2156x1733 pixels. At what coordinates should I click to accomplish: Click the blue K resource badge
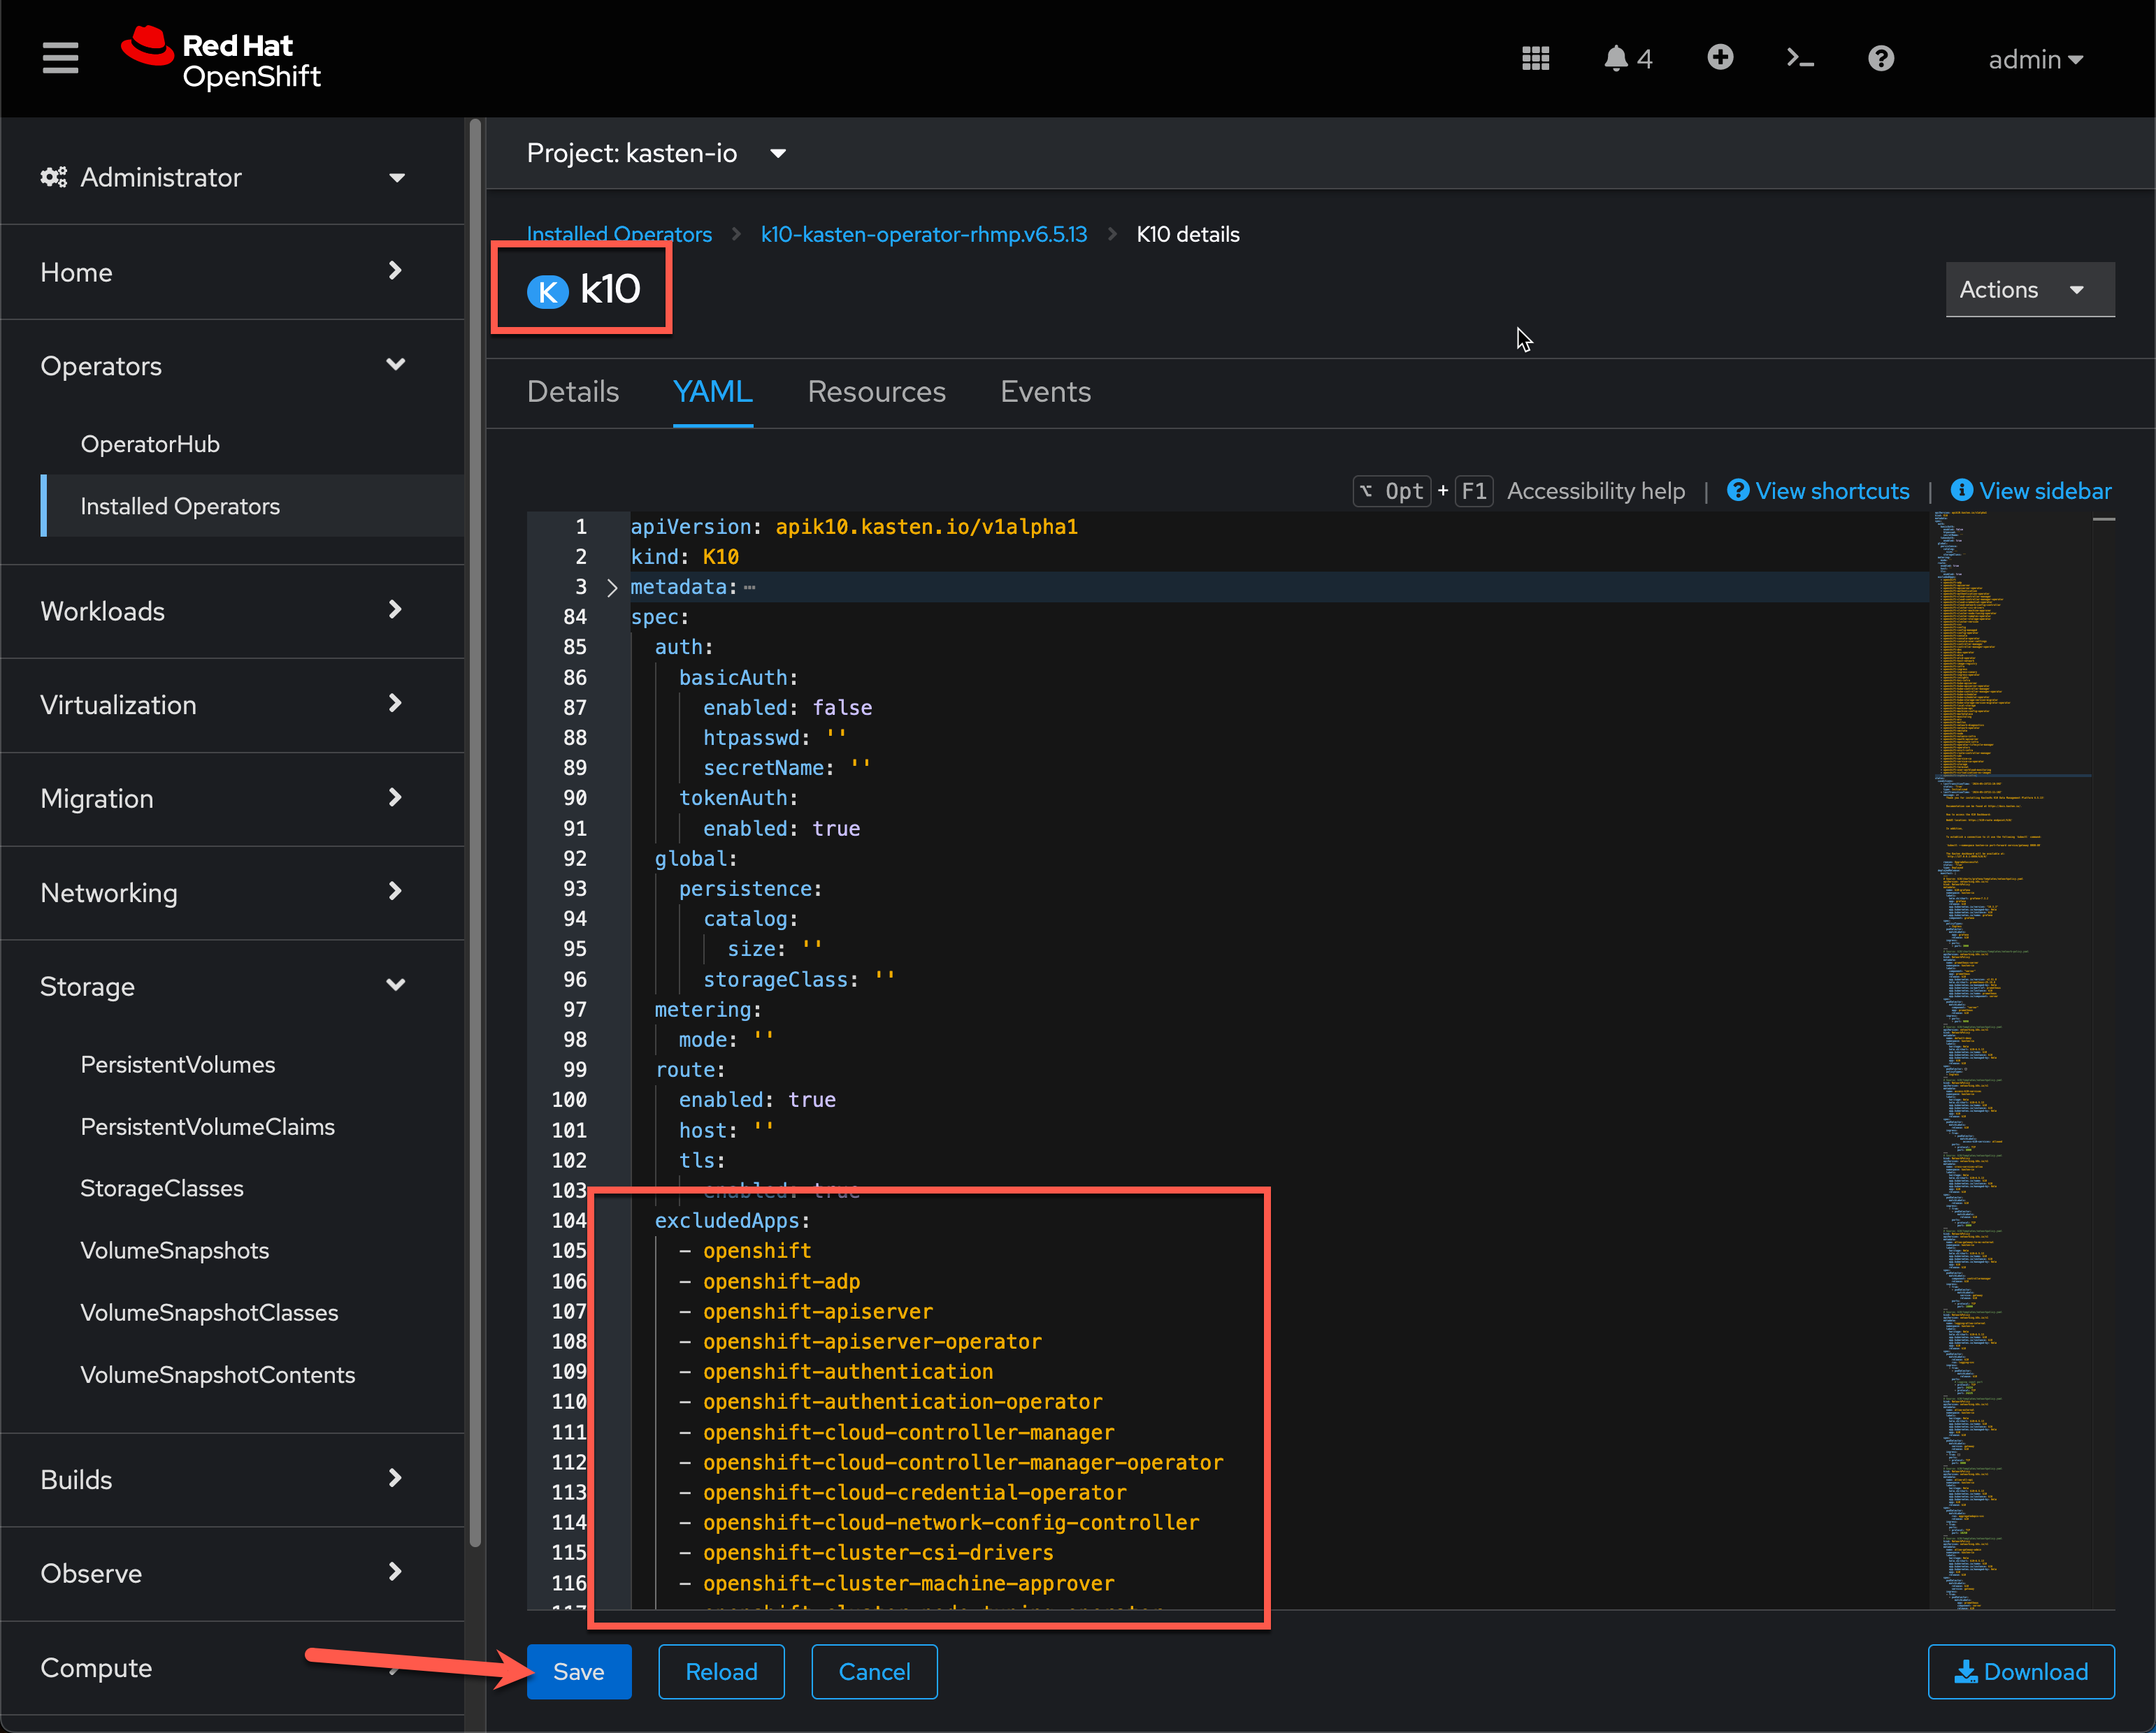547,291
